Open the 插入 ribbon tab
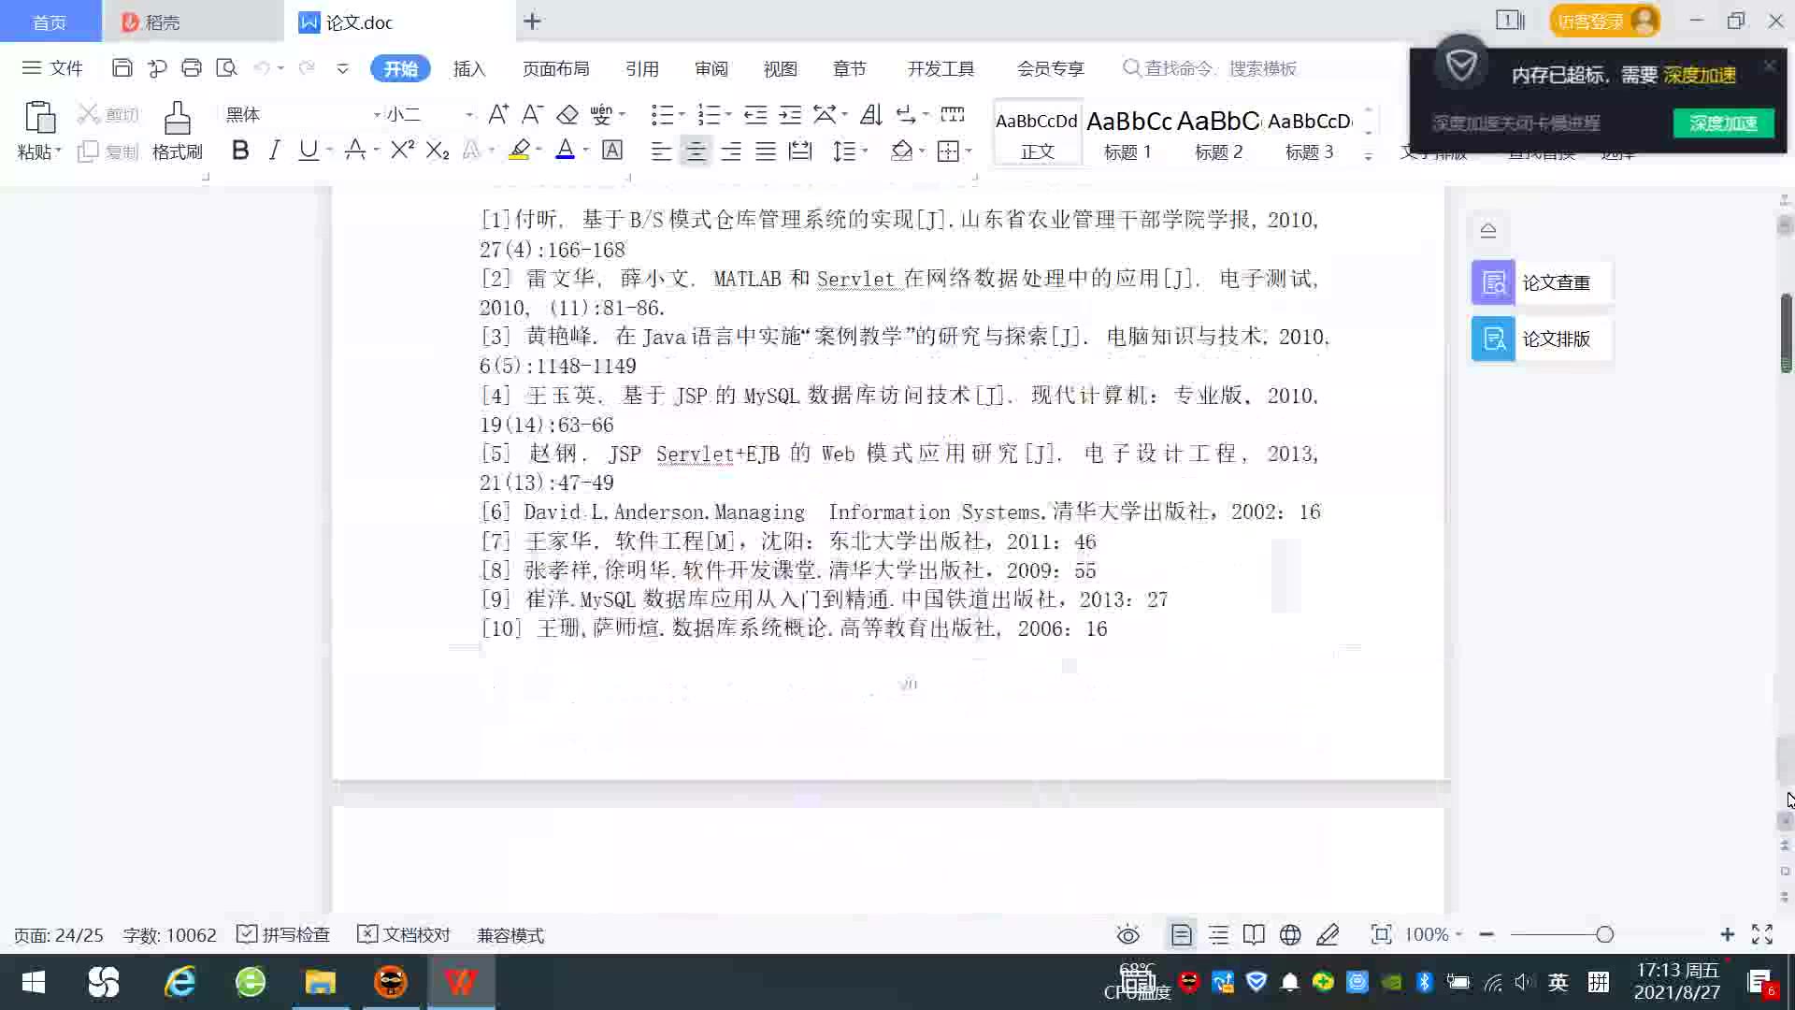The height and width of the screenshot is (1010, 1795). 469,68
